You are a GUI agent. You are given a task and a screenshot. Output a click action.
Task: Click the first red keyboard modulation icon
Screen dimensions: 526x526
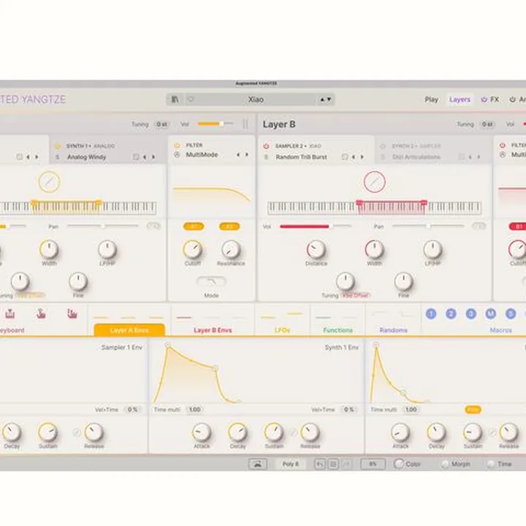click(x=10, y=313)
